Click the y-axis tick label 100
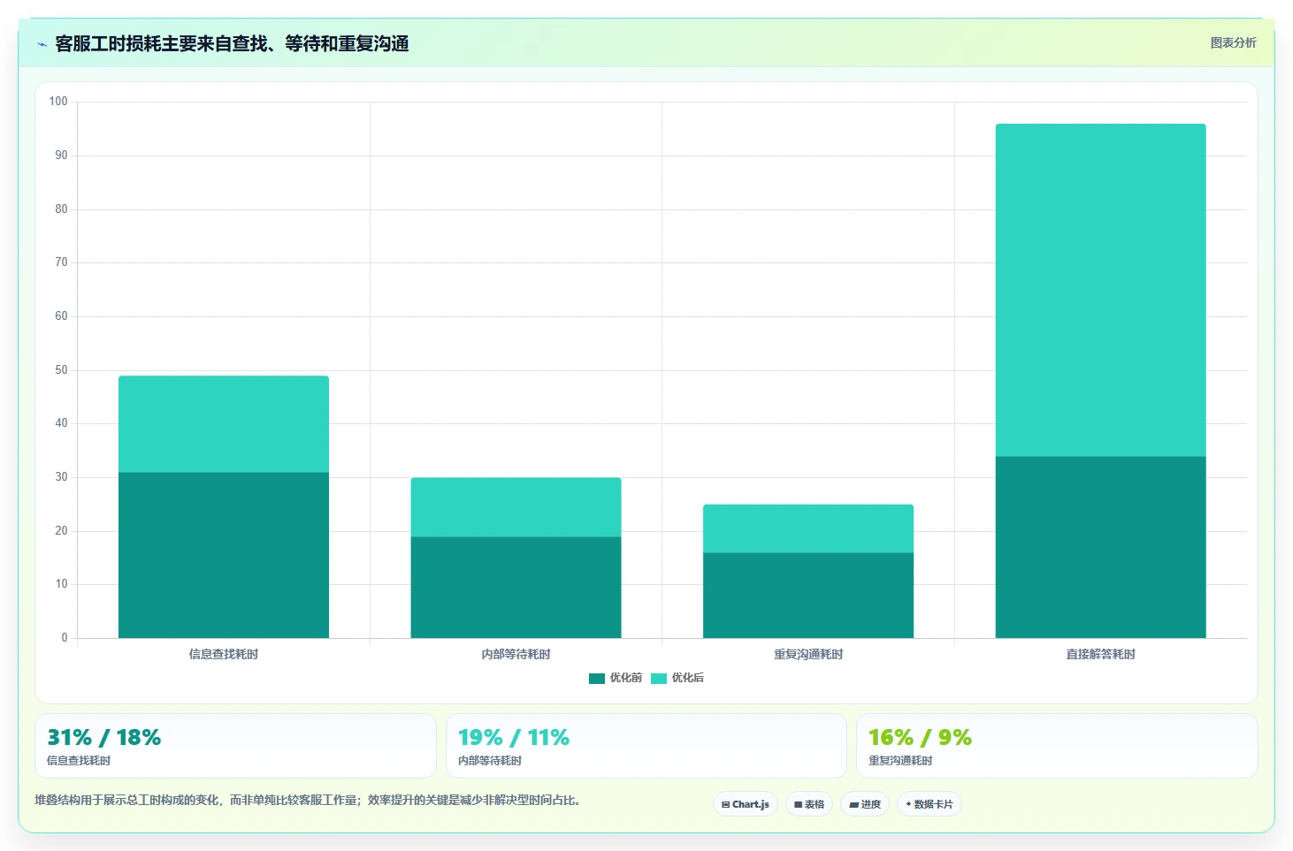The image size is (1293, 851). tap(58, 102)
